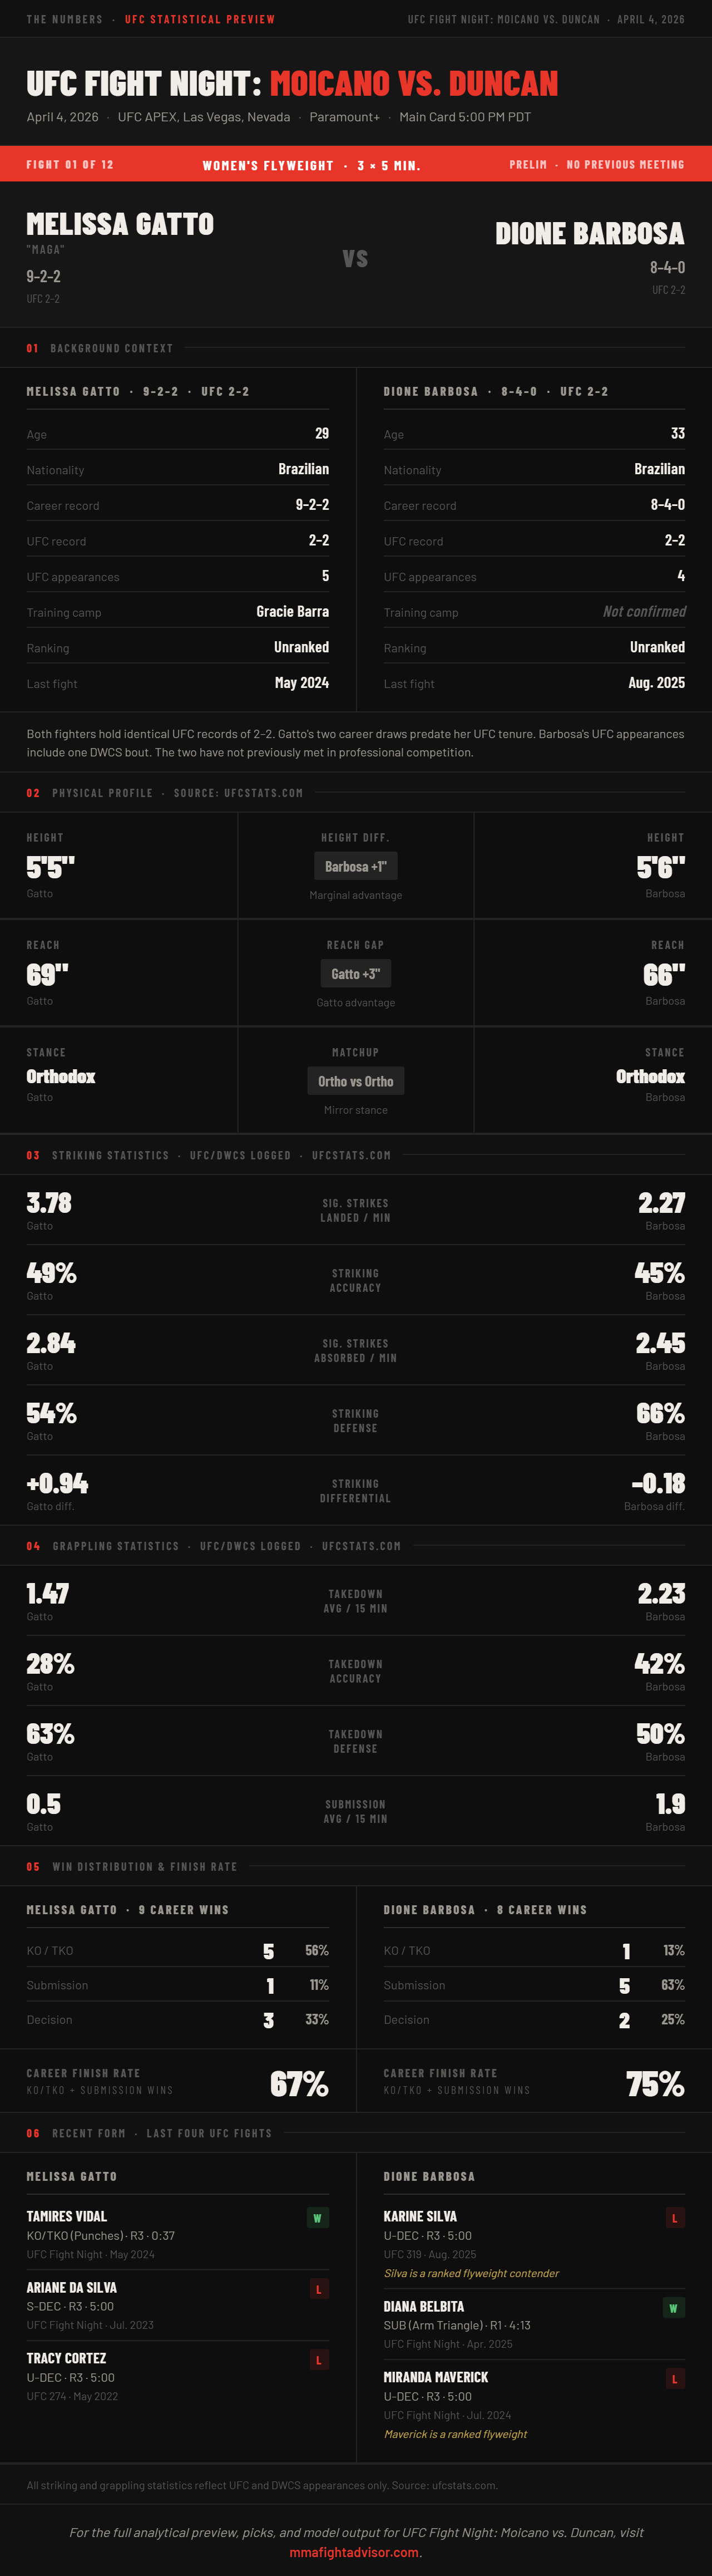This screenshot has width=712, height=2576.
Task: Click the Gatto +3" reach gap badge
Action: pos(356,973)
